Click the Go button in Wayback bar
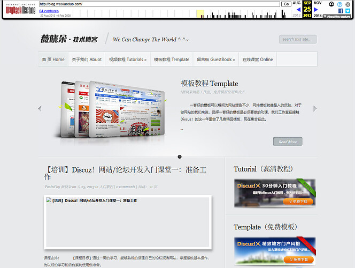The width and height of the screenshot is (355, 268). point(286,4)
